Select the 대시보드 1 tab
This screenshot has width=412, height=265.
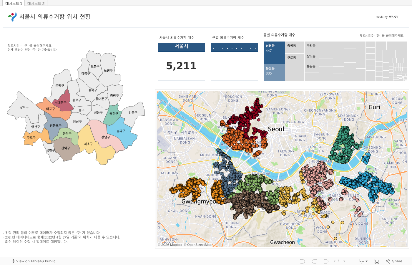14,4
